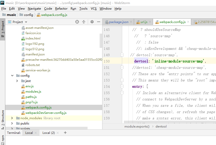Open the Code menu
Viewport: 216px width, 145px height.
pyautogui.click(x=48, y=9)
